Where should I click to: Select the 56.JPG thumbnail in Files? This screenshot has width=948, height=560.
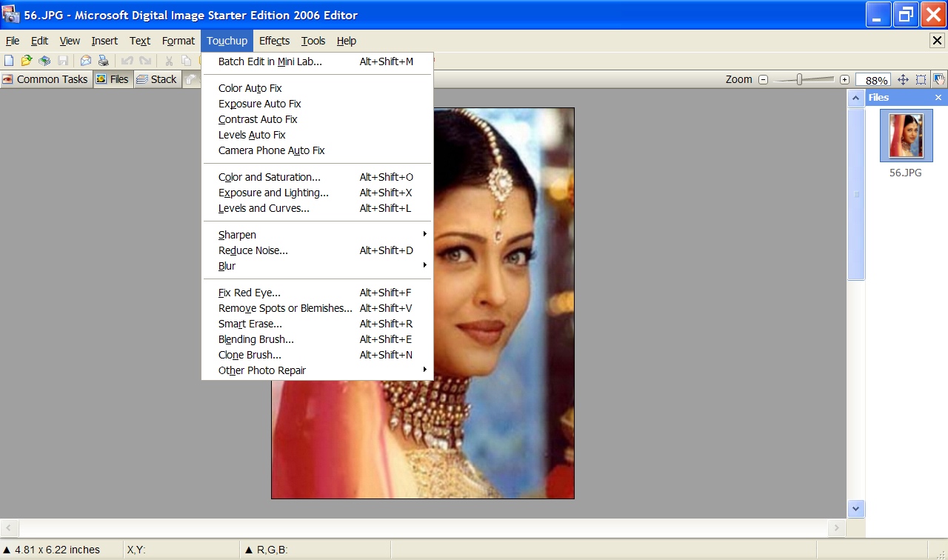906,136
